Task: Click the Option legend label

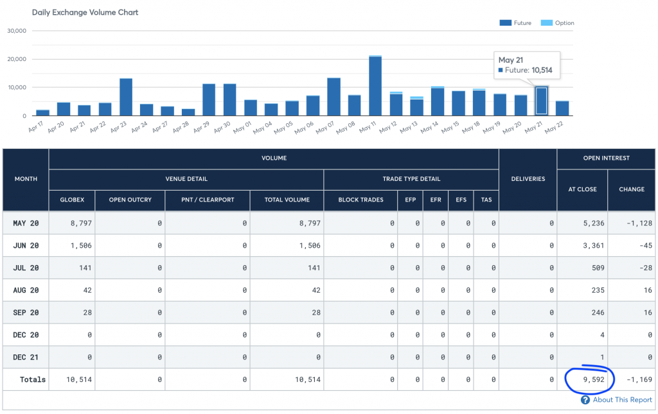Action: pos(564,23)
